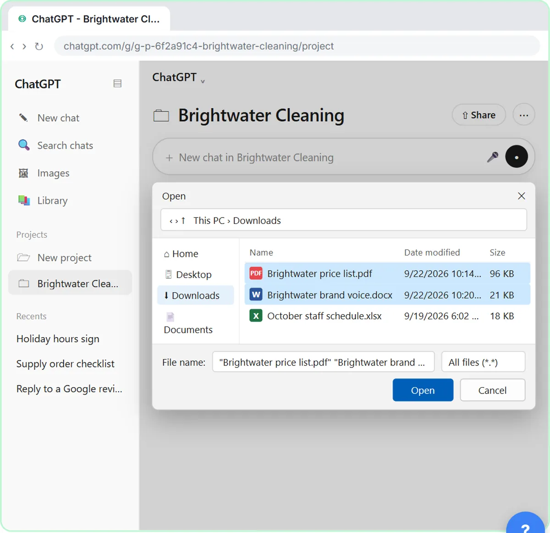
Task: Open the blue help question mark bubble
Action: click(526, 523)
